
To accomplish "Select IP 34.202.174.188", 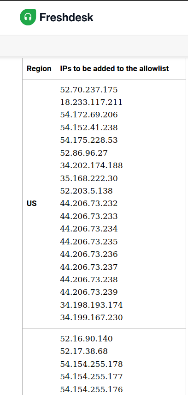I will [x=91, y=165].
